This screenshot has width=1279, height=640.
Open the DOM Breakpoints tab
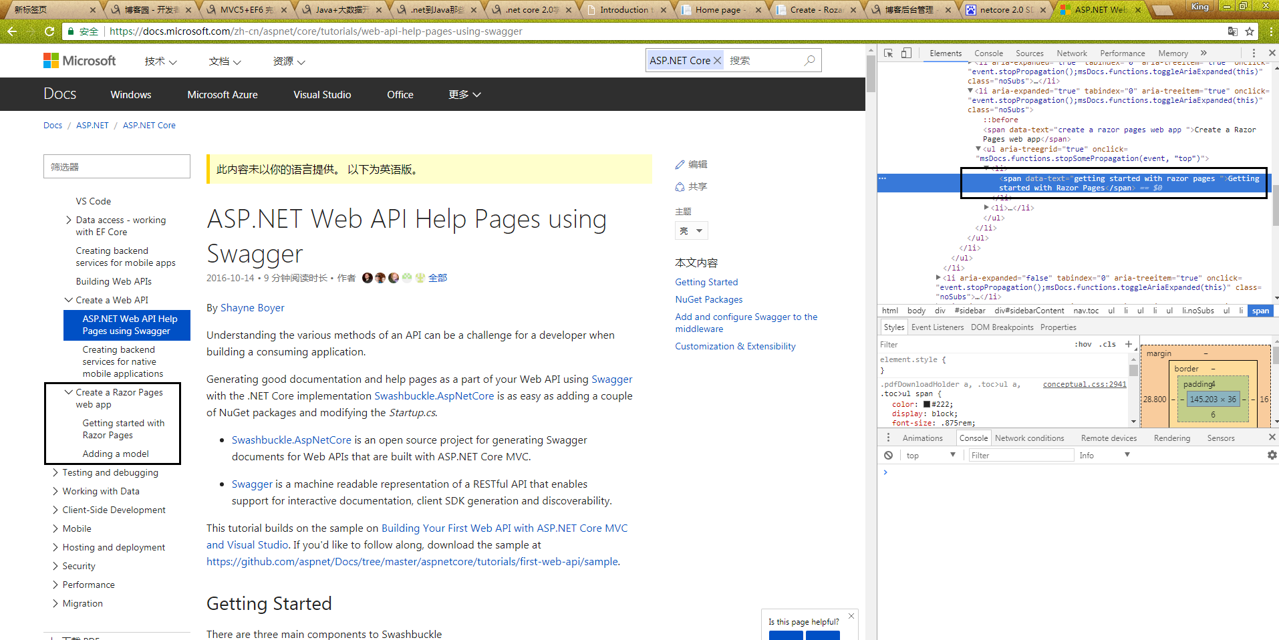point(1002,327)
